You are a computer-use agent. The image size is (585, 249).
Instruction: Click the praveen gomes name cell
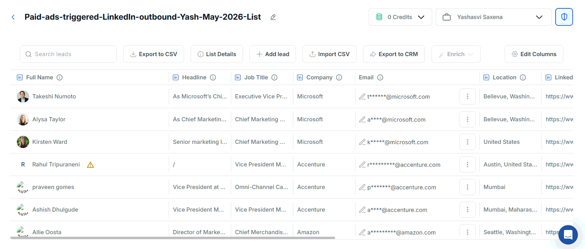tap(53, 187)
